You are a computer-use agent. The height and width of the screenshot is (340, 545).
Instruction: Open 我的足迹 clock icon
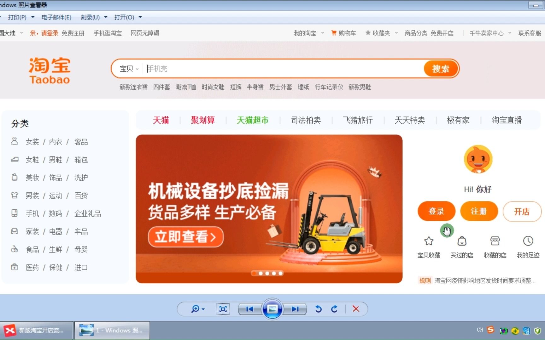(528, 241)
